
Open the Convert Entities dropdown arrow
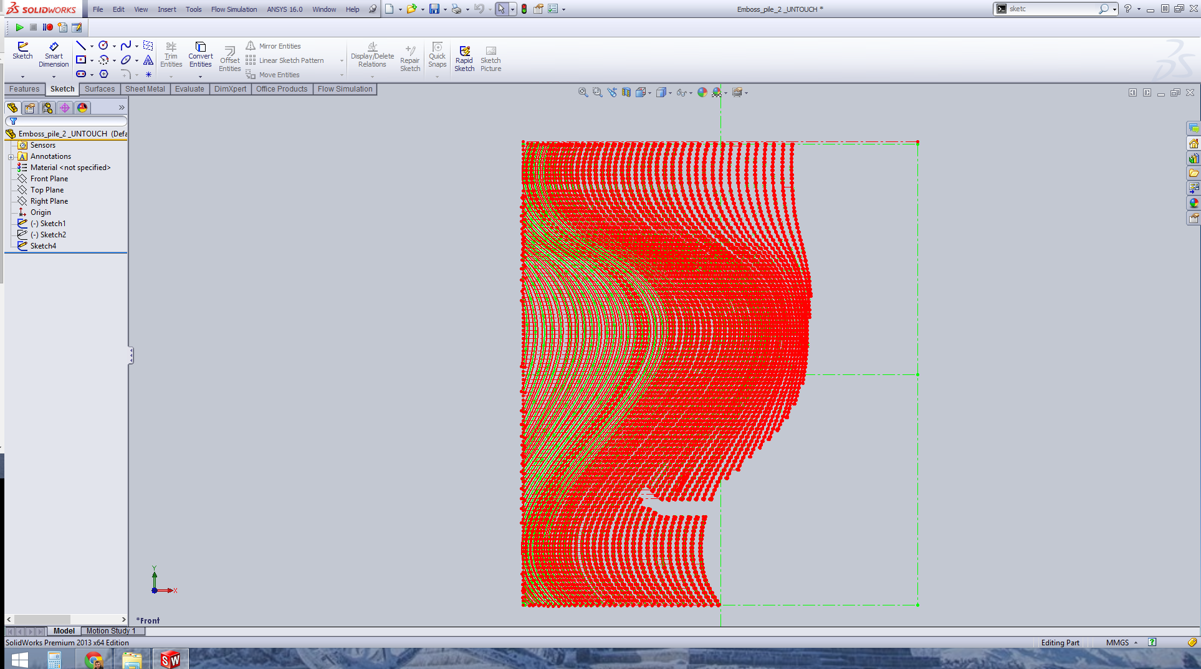coord(200,77)
